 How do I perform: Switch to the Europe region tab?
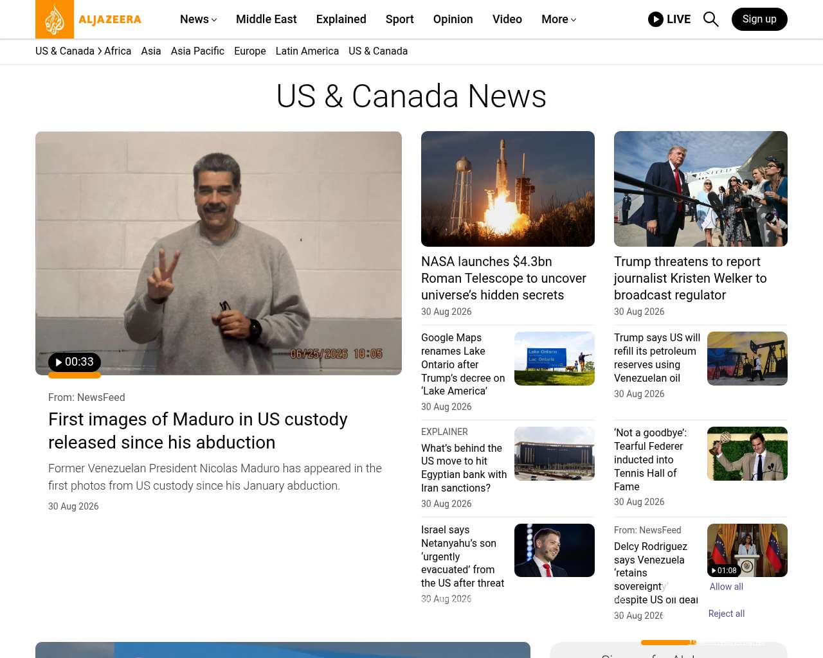(x=250, y=51)
